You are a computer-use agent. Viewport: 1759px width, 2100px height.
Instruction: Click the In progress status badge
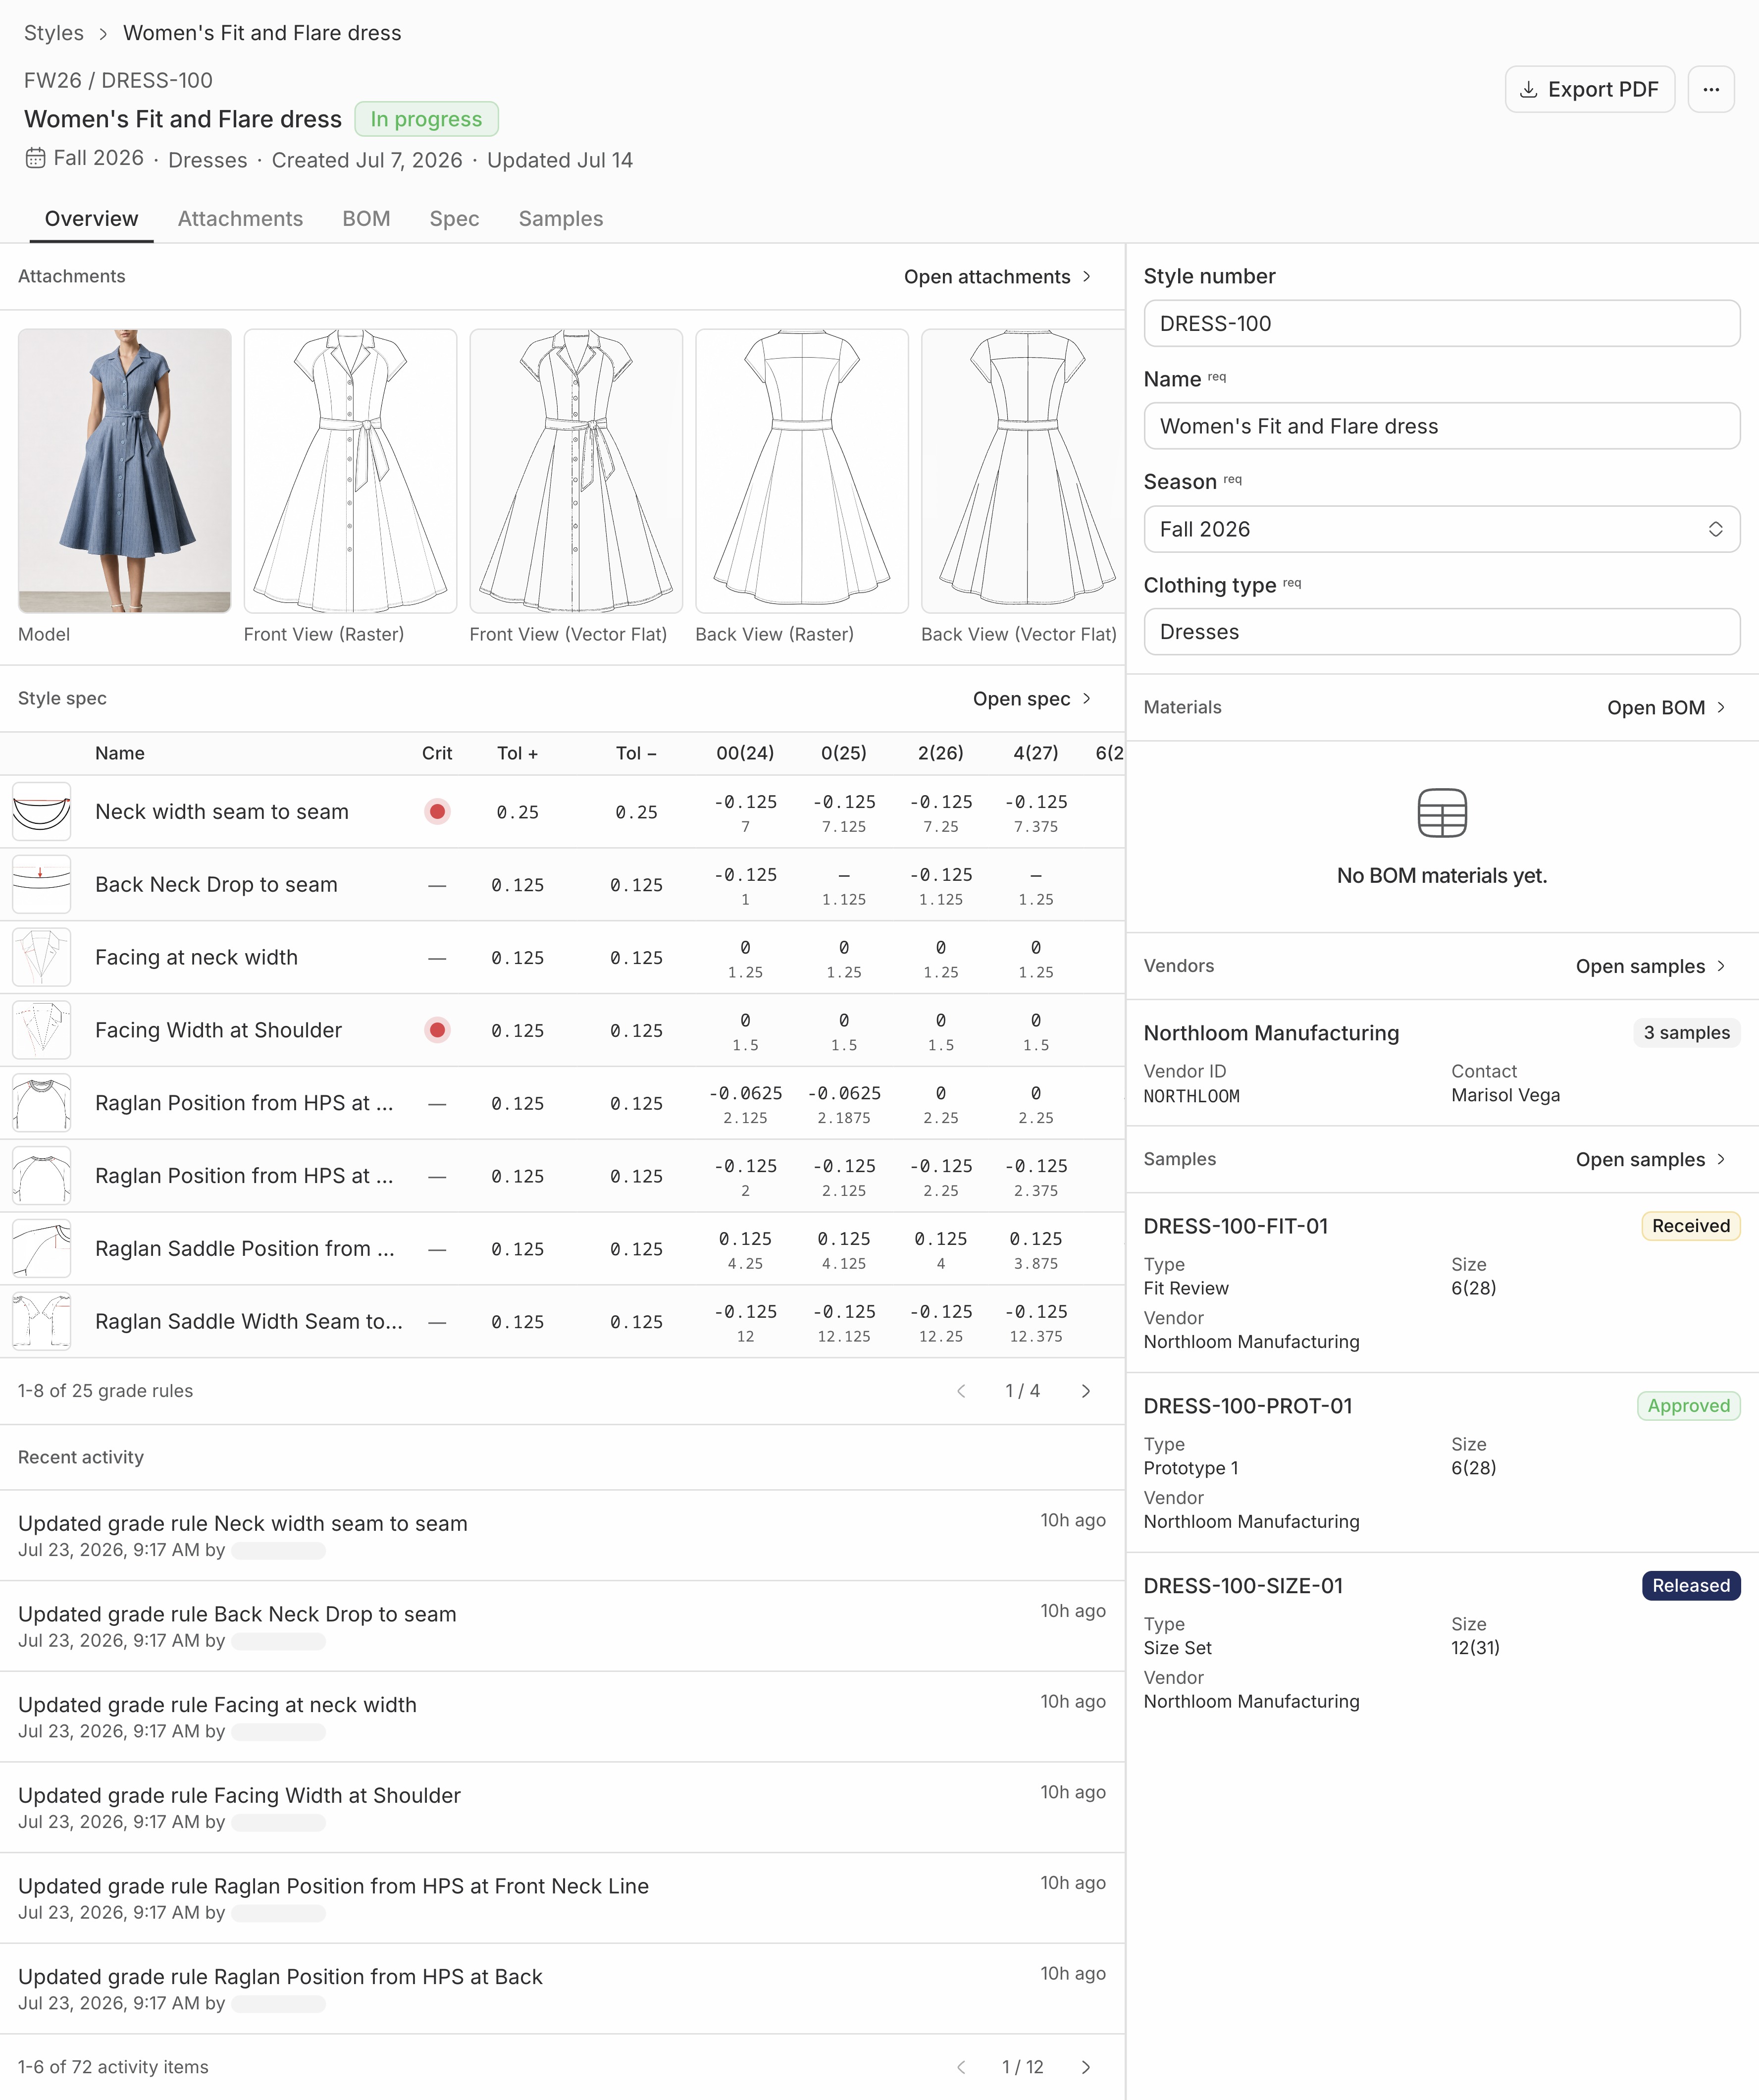(426, 119)
